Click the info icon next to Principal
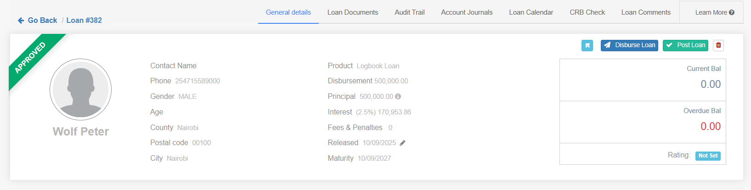The image size is (751, 190). point(398,97)
